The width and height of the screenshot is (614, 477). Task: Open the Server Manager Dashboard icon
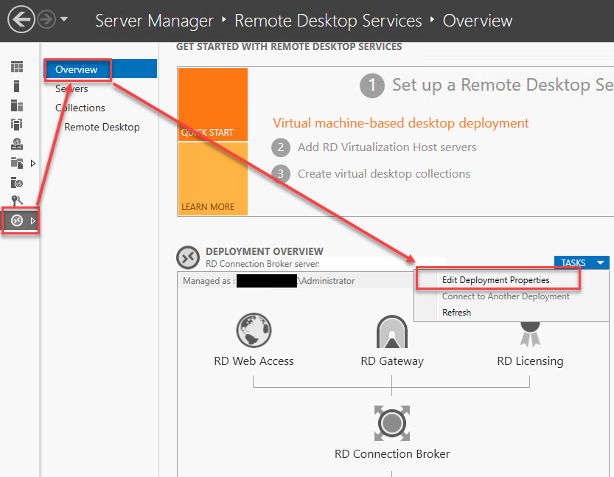pyautogui.click(x=18, y=66)
